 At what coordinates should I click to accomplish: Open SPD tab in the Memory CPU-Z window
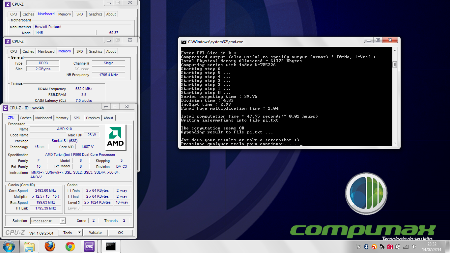point(80,51)
